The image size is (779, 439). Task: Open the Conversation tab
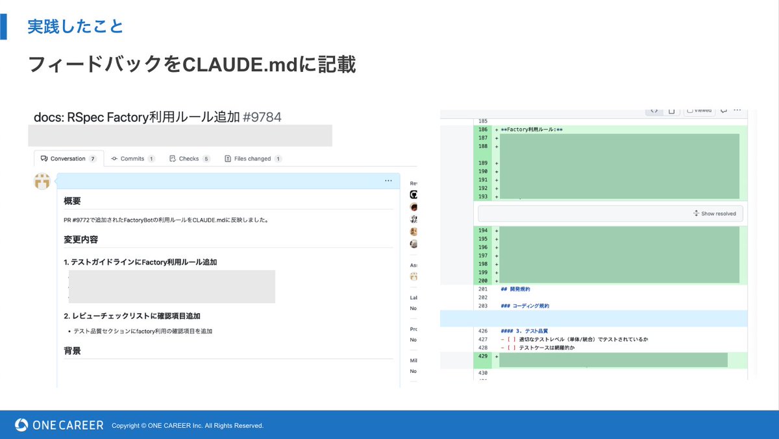68,158
